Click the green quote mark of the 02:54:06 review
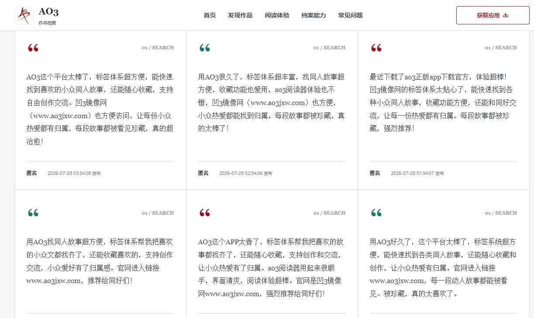This screenshot has width=534, height=318. tap(205, 48)
